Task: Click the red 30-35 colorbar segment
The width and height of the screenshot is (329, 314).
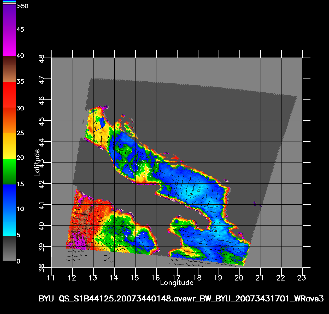Action: point(9,95)
